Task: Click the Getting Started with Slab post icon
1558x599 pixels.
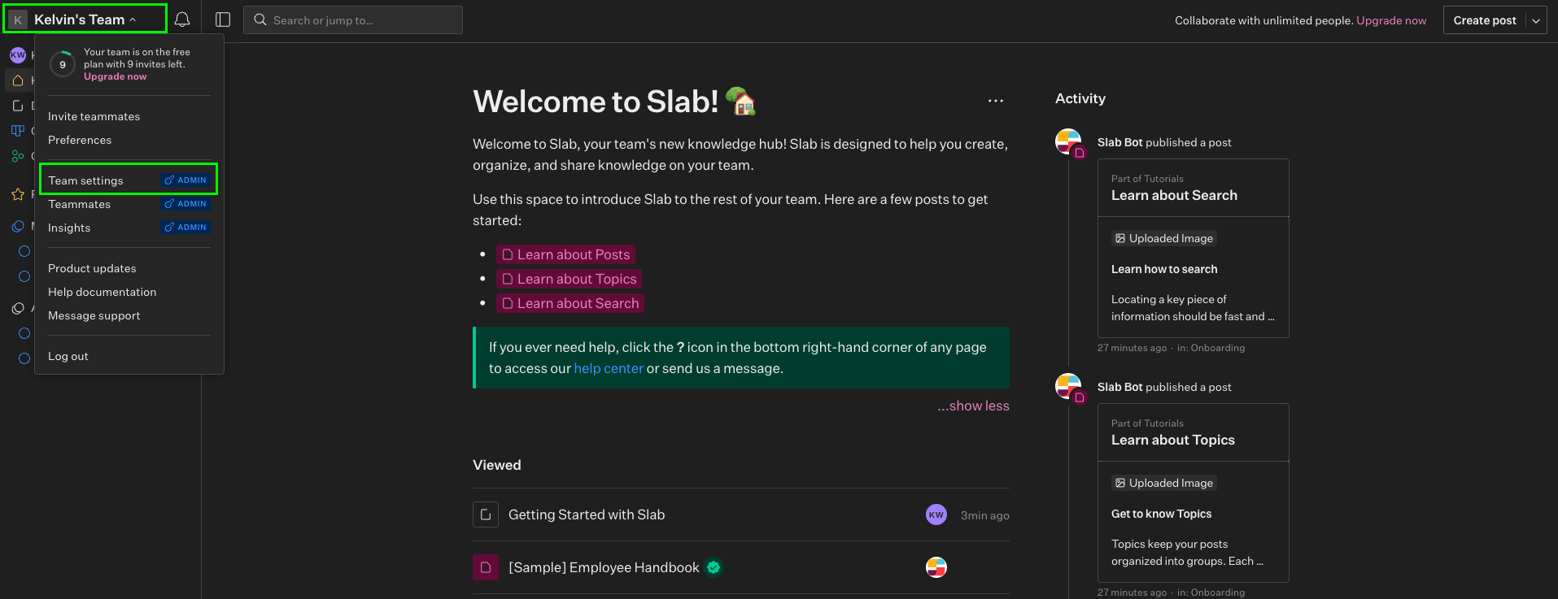Action: tap(486, 514)
